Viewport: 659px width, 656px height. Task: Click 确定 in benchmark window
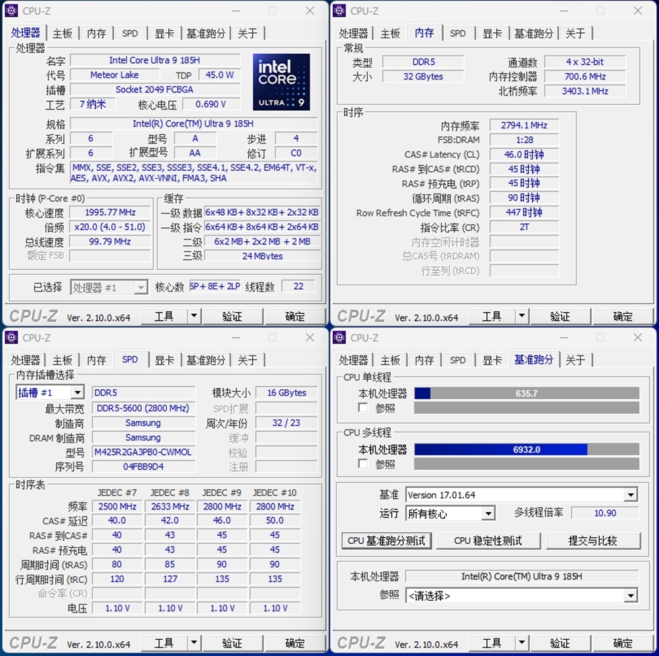623,643
